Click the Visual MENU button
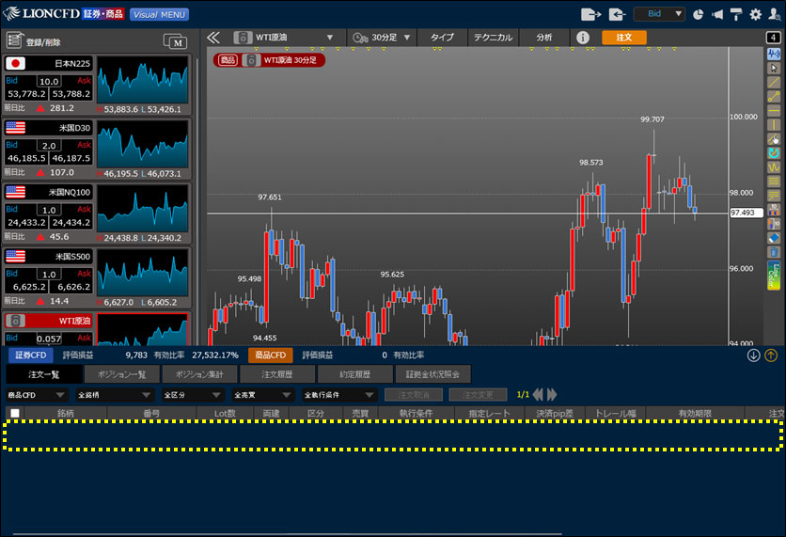The height and width of the screenshot is (537, 786). coord(158,14)
